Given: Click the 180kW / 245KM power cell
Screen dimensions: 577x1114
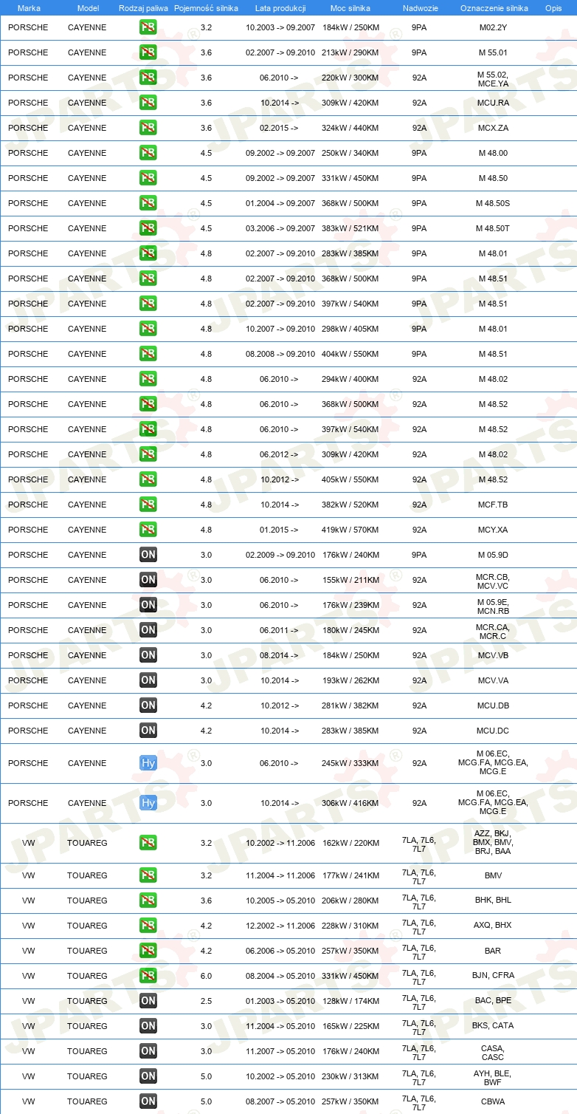Looking at the screenshot, I should 350,630.
